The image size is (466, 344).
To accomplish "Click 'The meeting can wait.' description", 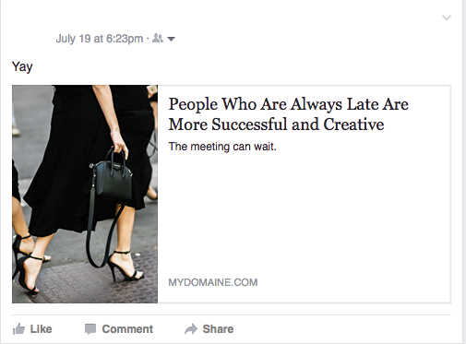I will [222, 147].
